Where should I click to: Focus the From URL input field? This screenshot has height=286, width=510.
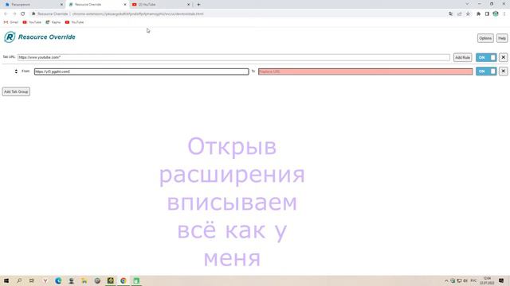tap(142, 71)
